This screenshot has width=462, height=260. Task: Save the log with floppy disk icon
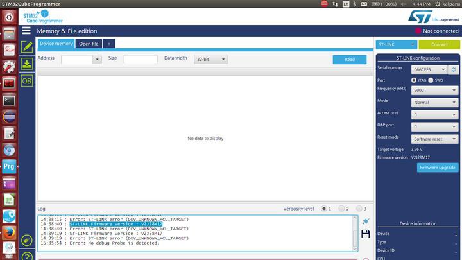(x=365, y=234)
